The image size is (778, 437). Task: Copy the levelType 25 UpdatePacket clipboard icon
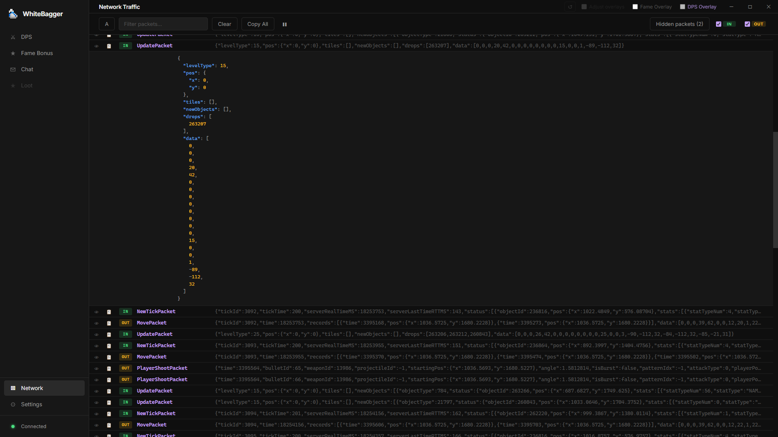pos(109,335)
